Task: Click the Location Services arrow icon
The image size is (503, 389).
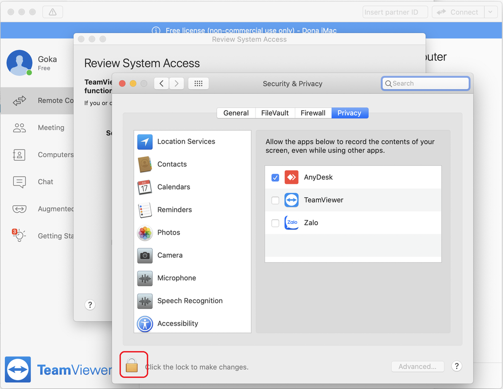Action: click(x=145, y=142)
